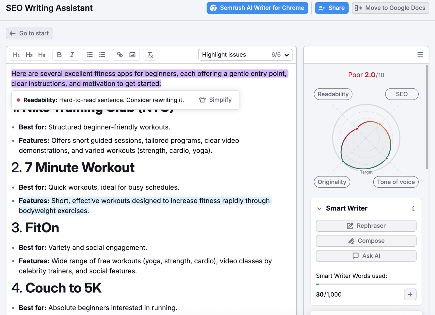Insert a numbered list

(x=89, y=55)
